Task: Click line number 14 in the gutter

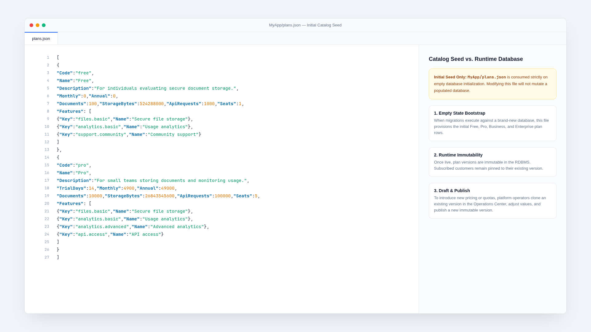Action: (47, 157)
